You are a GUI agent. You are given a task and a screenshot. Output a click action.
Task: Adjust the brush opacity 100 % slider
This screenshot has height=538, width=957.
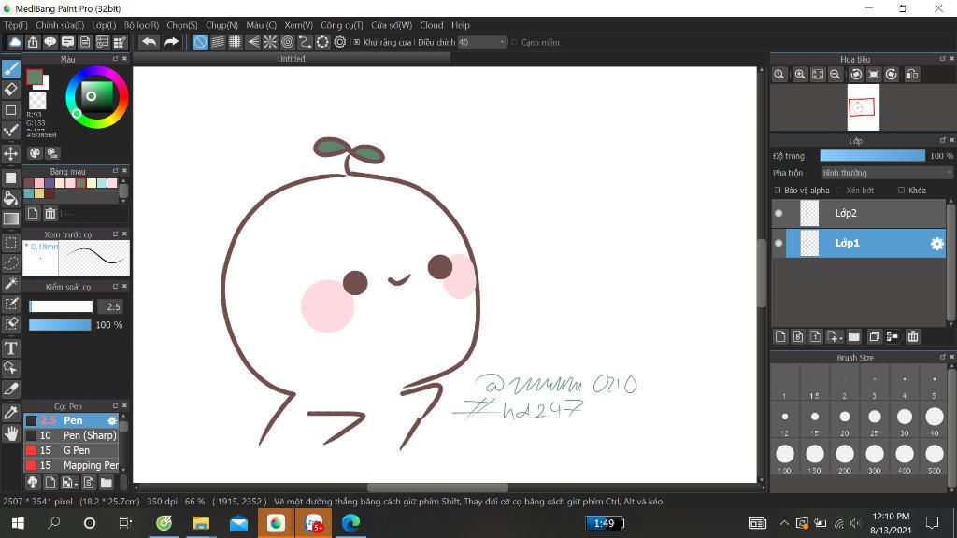click(60, 324)
